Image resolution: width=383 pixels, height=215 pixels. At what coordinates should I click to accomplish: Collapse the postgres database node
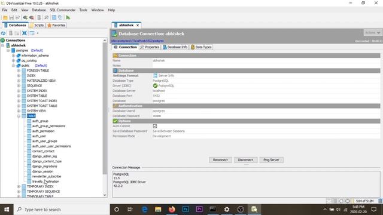pyautogui.click(x=8, y=50)
